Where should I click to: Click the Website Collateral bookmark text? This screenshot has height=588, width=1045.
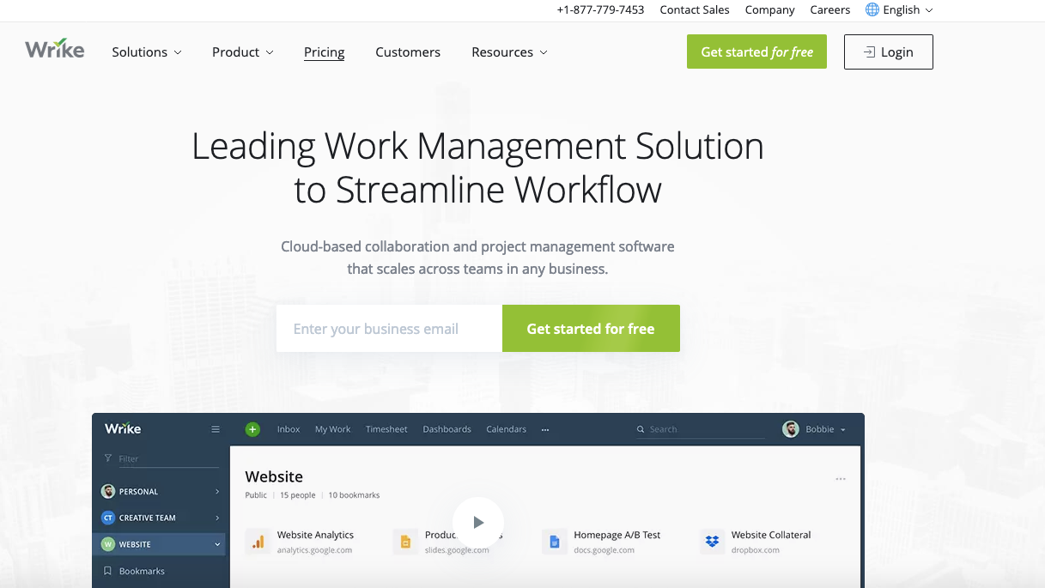pos(771,535)
